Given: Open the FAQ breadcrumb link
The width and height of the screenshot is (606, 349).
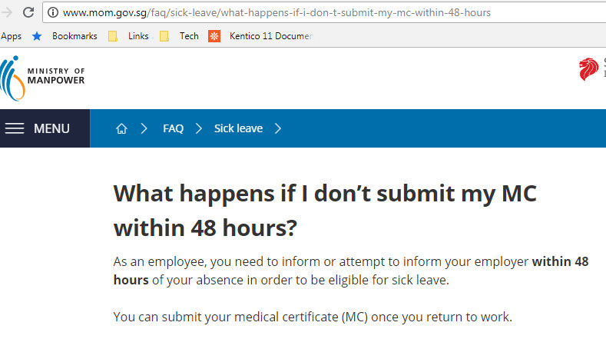Looking at the screenshot, I should pos(173,128).
